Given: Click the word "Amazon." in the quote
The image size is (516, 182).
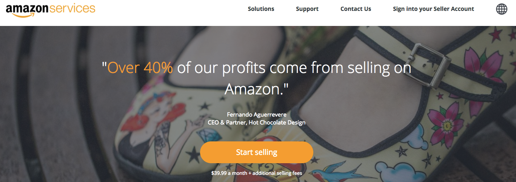Looking at the screenshot, I should click(256, 89).
